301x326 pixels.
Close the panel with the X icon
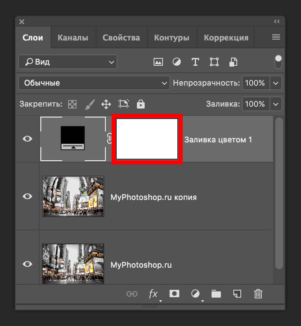(x=22, y=22)
